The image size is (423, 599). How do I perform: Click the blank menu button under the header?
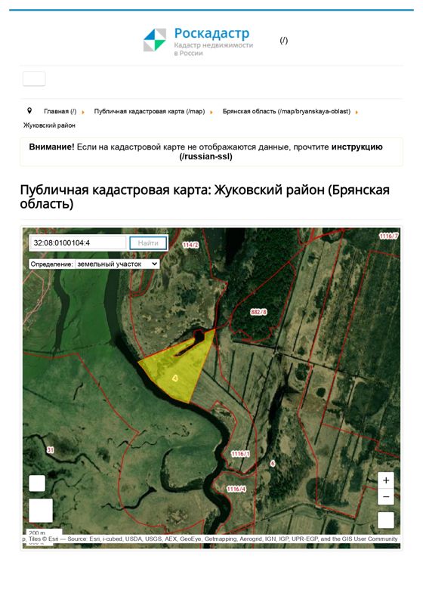click(34, 79)
